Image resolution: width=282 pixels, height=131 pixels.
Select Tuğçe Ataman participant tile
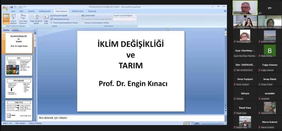click(270, 65)
